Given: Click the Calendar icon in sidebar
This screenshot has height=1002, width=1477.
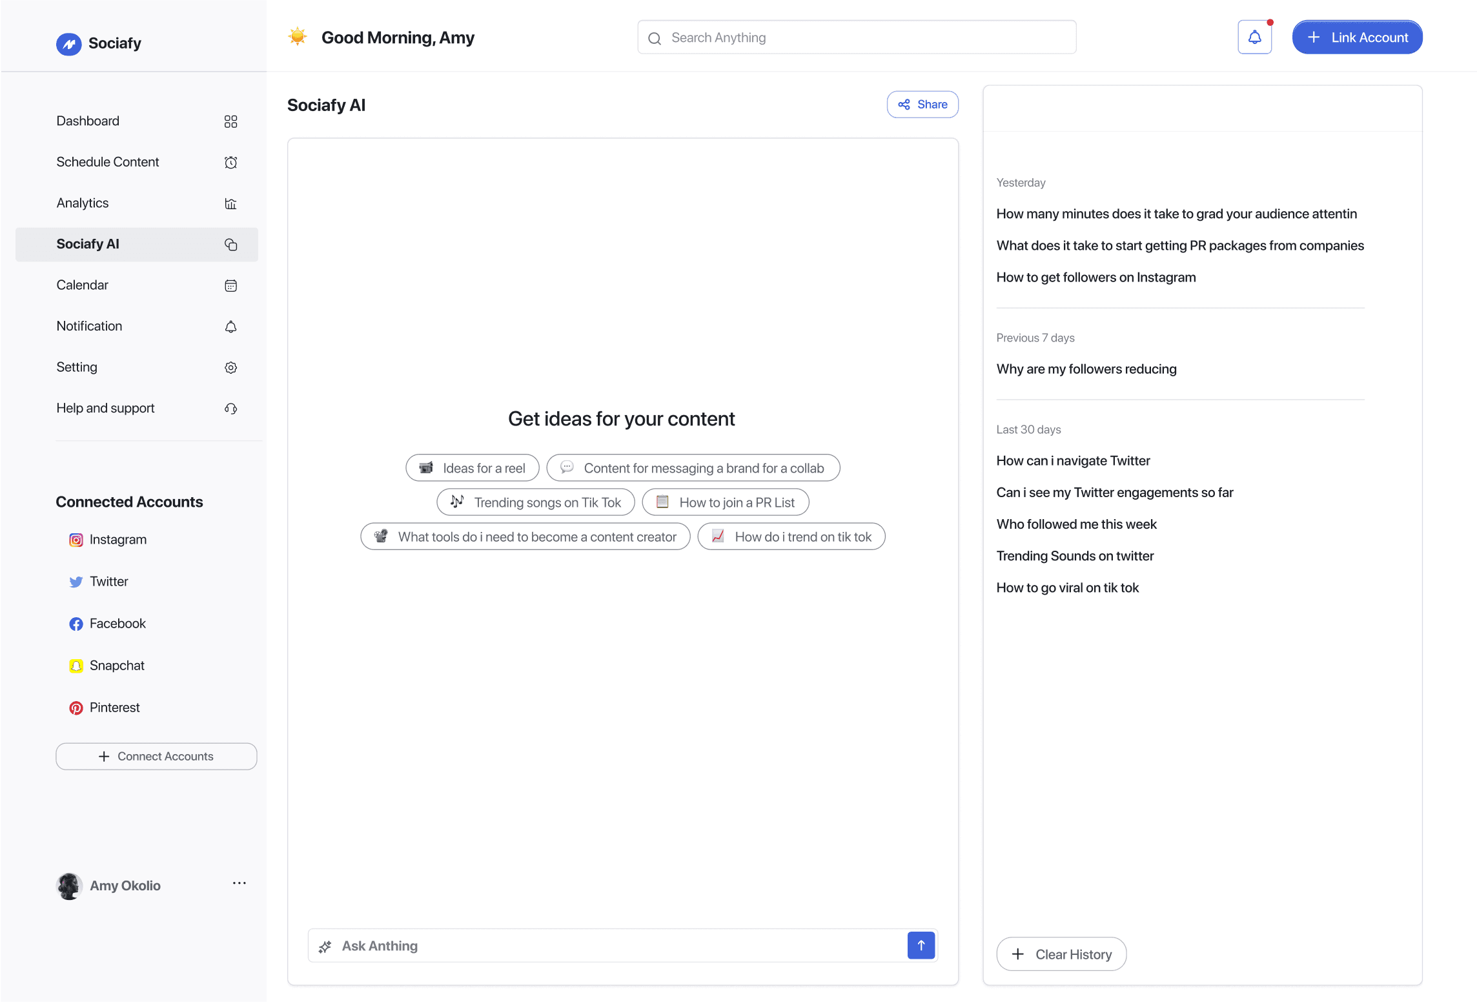Looking at the screenshot, I should pos(230,285).
